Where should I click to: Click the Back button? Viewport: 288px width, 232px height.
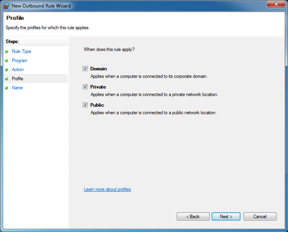pos(193,217)
